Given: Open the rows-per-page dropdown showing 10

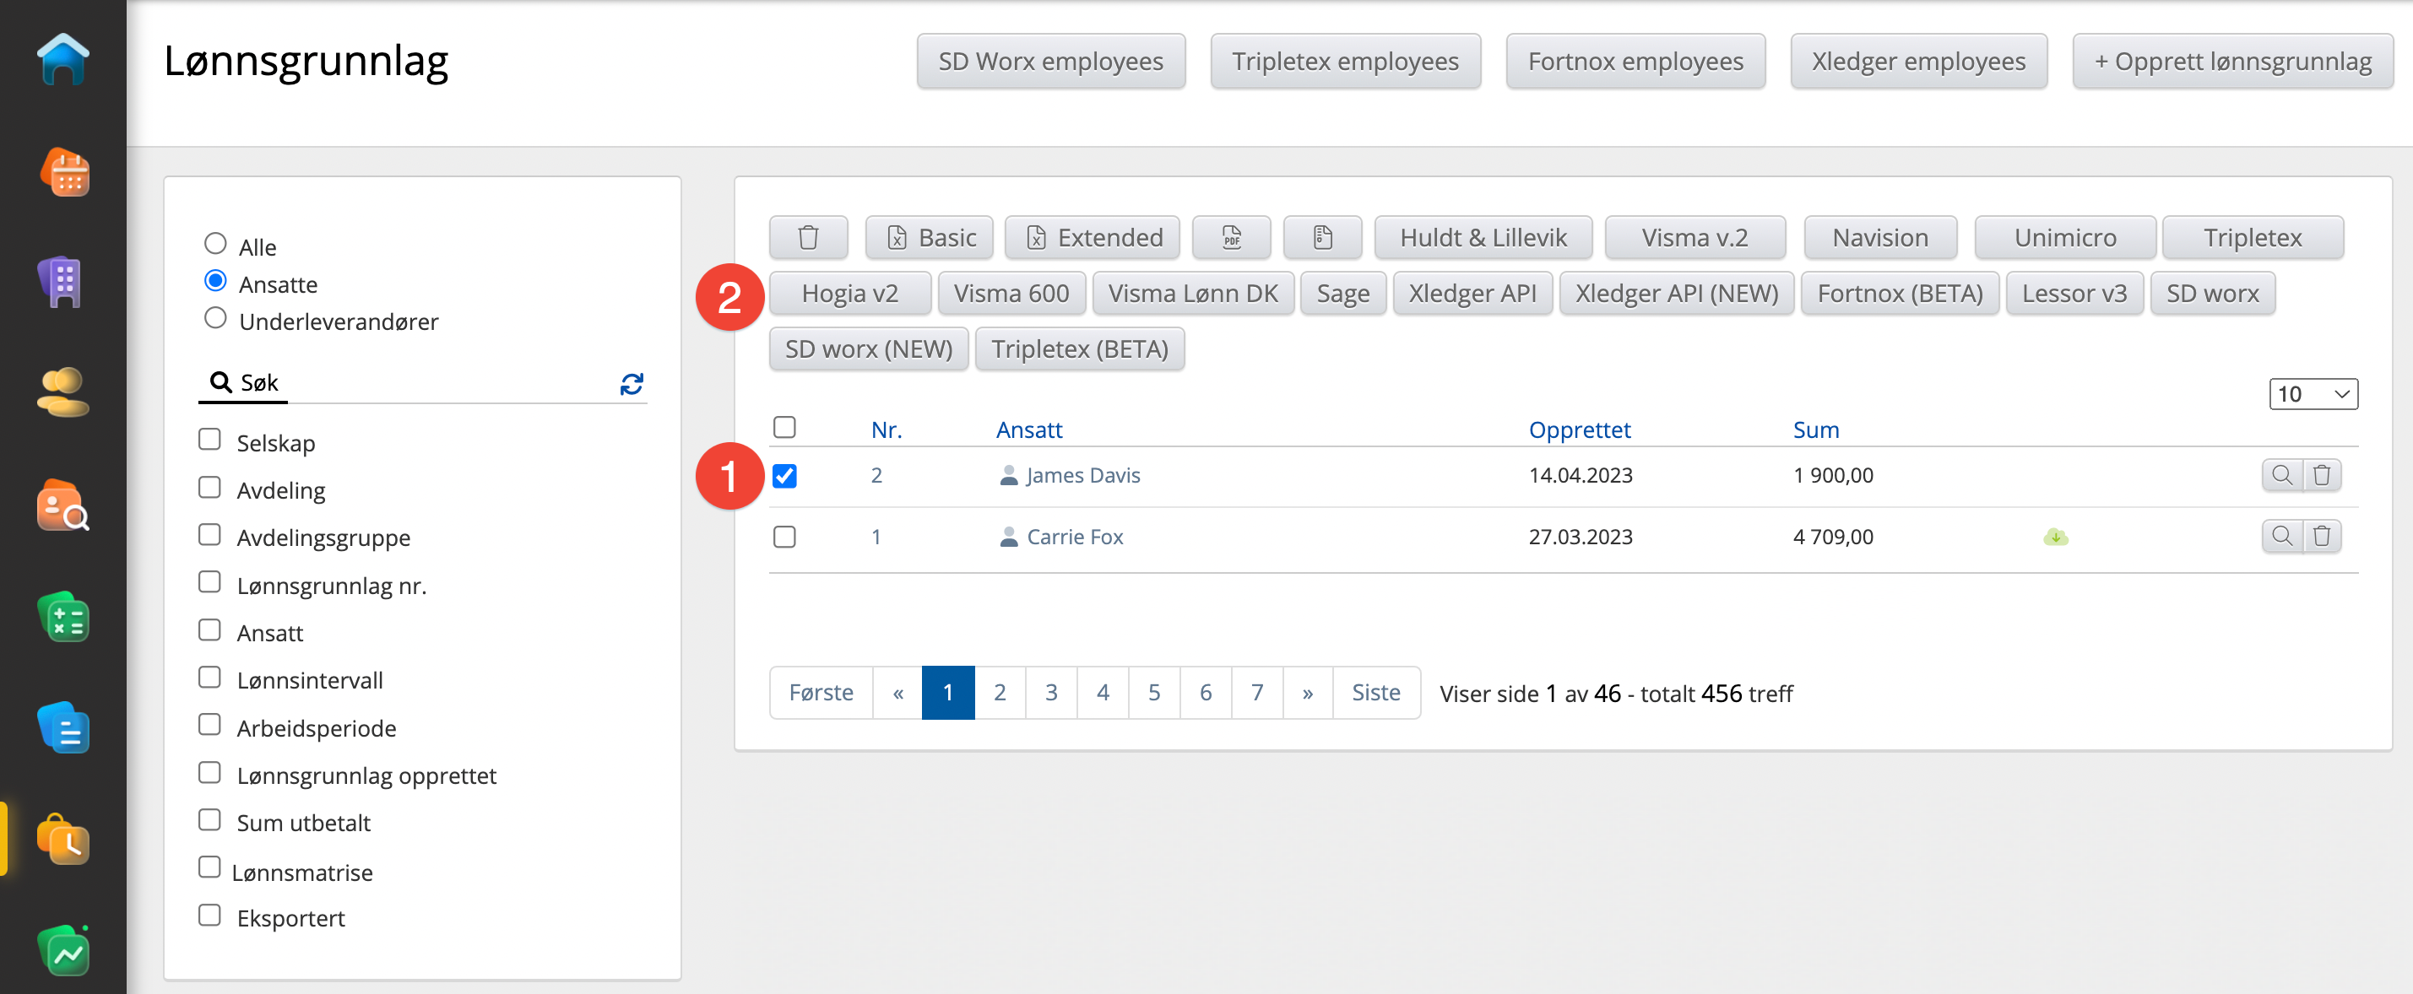Looking at the screenshot, I should tap(2312, 394).
